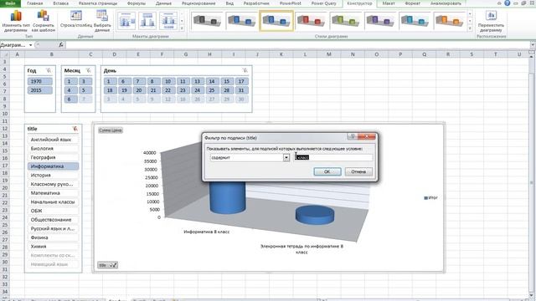Select Математика in title slicer
The image size is (536, 301).
pos(53,193)
